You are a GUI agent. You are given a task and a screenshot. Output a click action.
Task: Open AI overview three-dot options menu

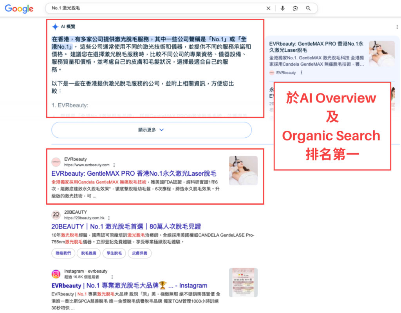point(397,27)
